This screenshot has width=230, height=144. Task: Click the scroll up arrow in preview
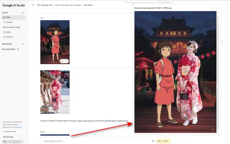[x=218, y=13]
